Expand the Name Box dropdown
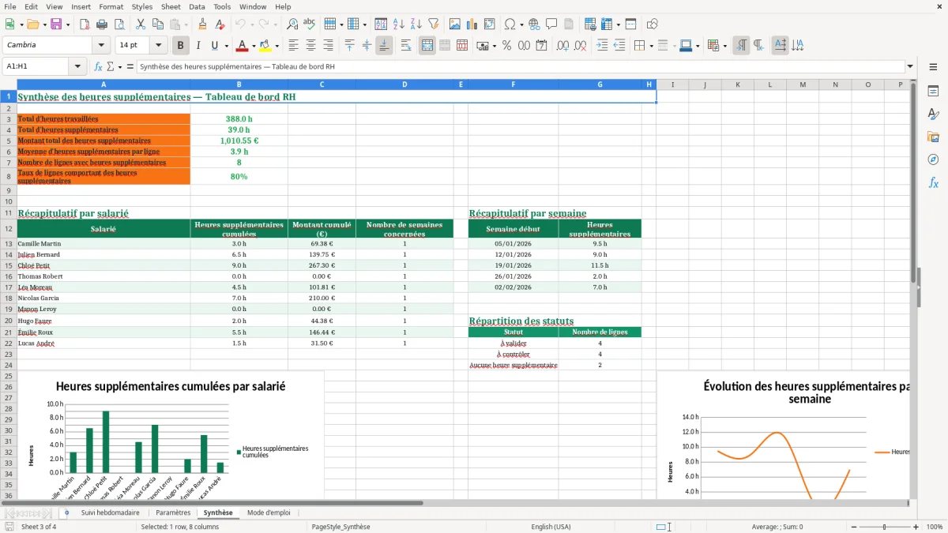 pos(79,66)
